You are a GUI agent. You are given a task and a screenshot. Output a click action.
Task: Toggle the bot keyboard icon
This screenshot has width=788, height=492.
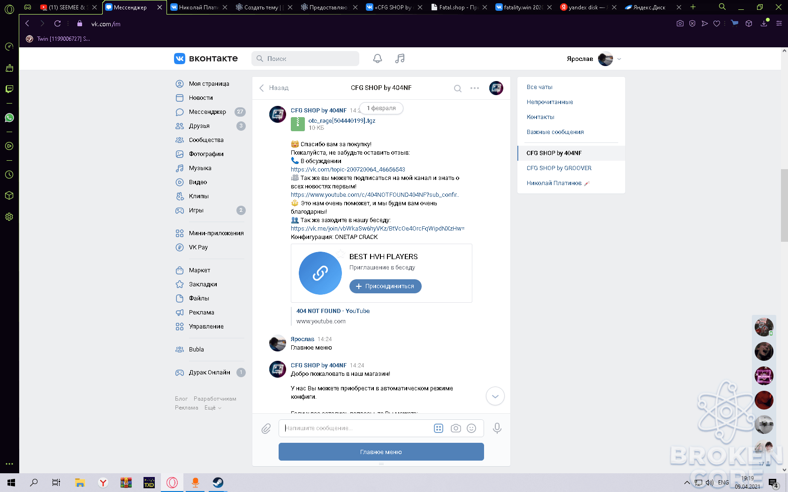click(439, 428)
